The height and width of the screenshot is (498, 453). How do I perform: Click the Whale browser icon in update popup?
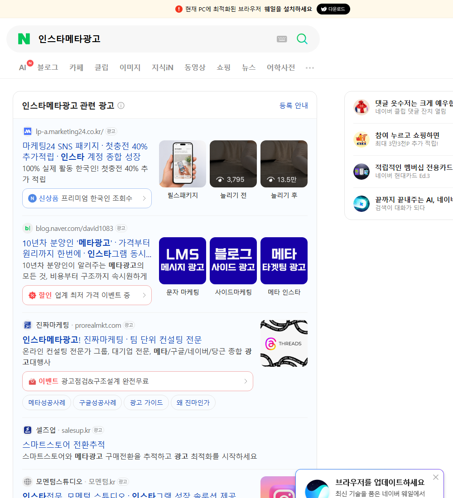tap(317, 489)
